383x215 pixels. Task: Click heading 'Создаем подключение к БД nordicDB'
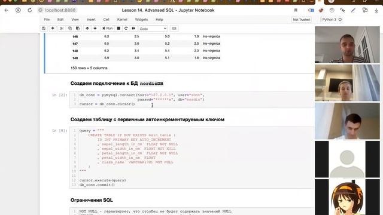(x=117, y=84)
